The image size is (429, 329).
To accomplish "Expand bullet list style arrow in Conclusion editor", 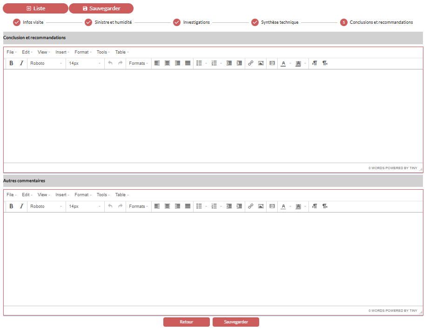I will 206,63.
